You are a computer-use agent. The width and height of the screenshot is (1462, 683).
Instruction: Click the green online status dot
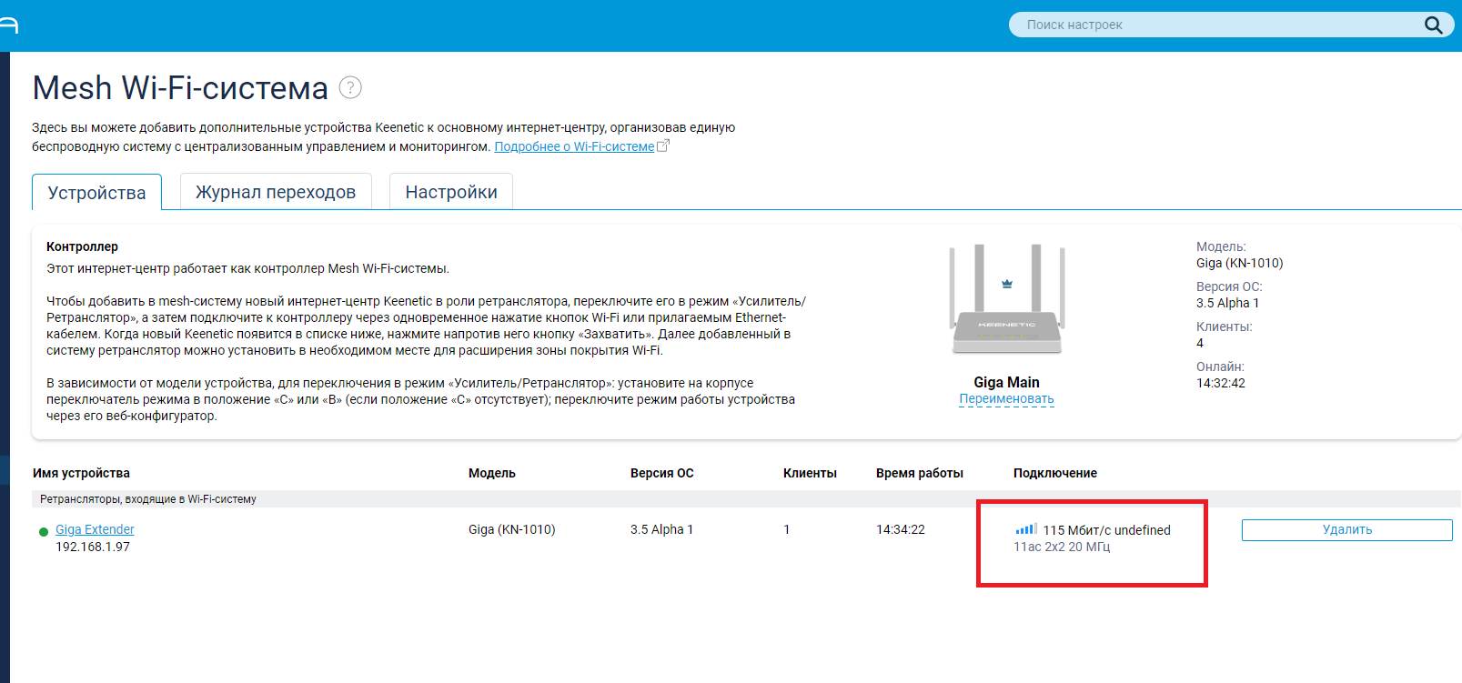click(x=43, y=532)
